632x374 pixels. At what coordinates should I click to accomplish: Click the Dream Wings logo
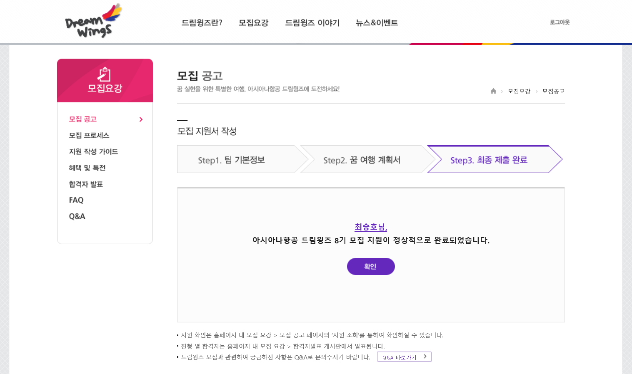[93, 21]
